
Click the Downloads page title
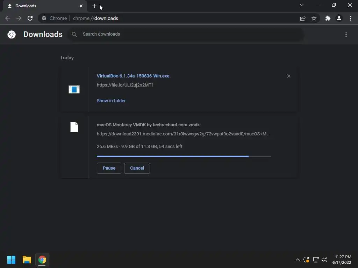coord(43,34)
